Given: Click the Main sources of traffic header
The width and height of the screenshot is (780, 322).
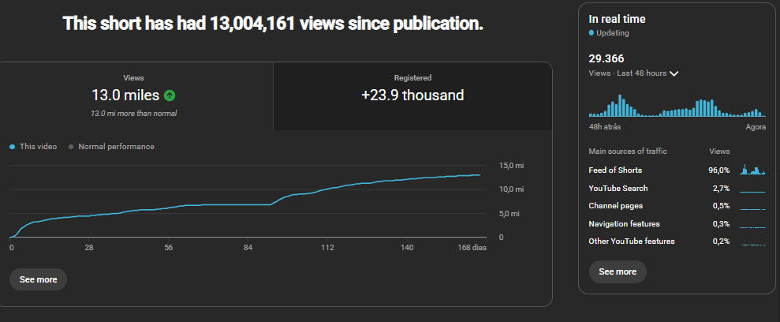Looking at the screenshot, I should (x=628, y=152).
